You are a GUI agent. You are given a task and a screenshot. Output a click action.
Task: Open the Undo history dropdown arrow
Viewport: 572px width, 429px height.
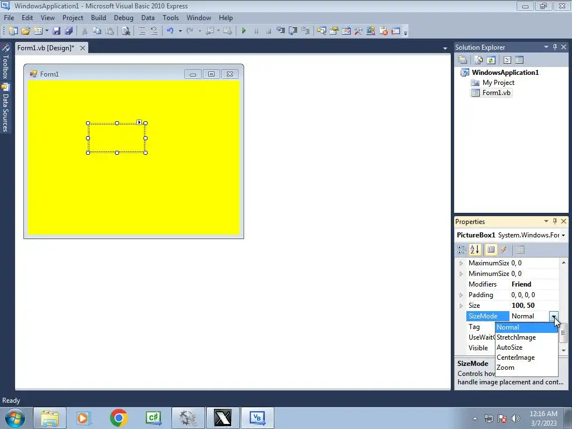(x=180, y=31)
